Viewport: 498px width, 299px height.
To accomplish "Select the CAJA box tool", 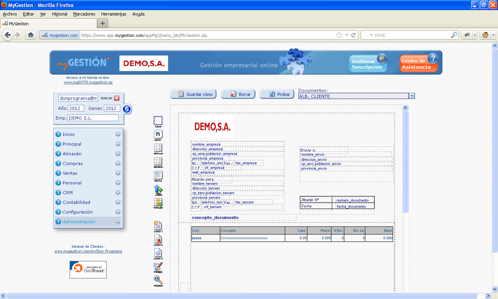I will pyautogui.click(x=158, y=122).
